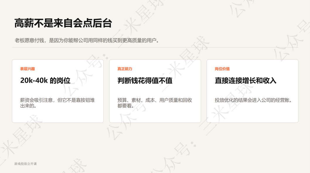Click the footer text 游戏投放公开课
This screenshot has width=310, height=173.
[x=25, y=164]
